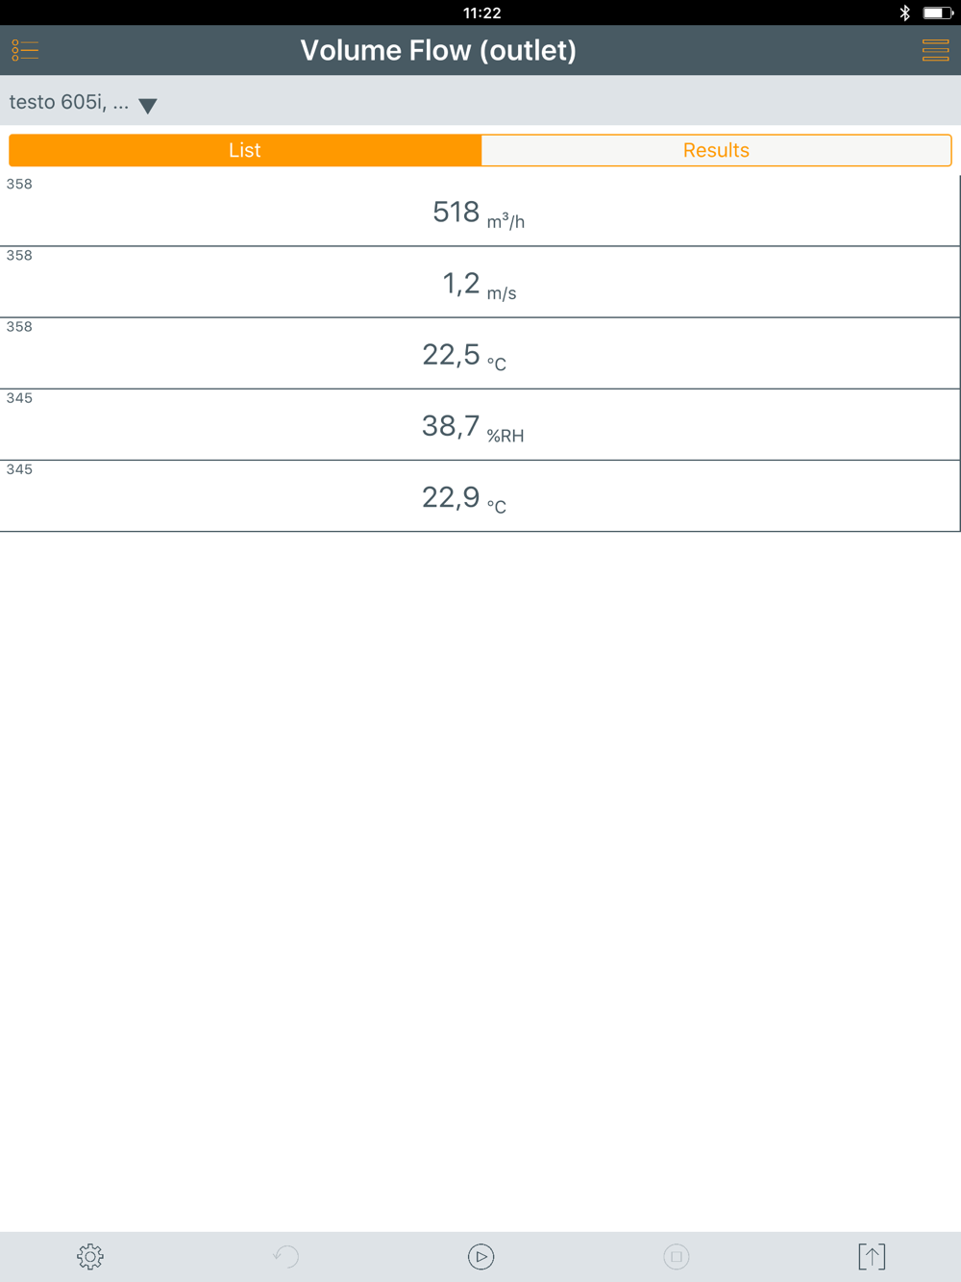Switch to the Results tab
961x1282 pixels.
716,150
